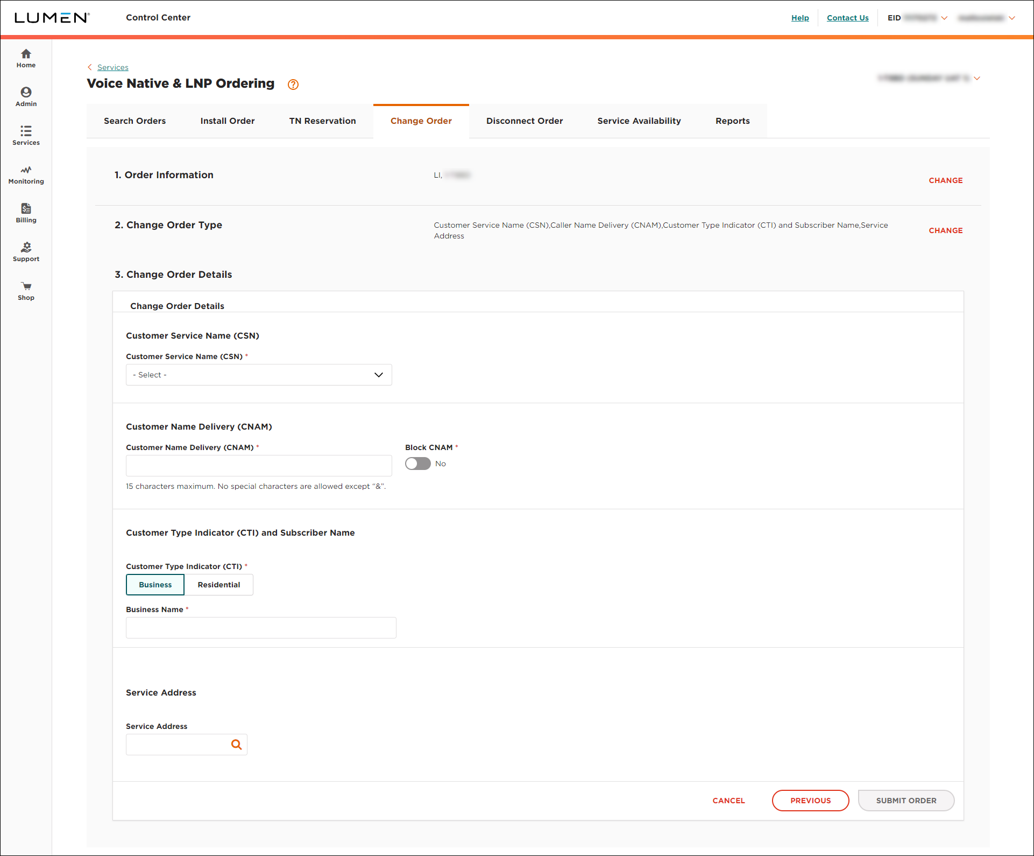The image size is (1034, 856).
Task: Focus the Customer Name Delivery (CNAM) field
Action: pos(259,466)
